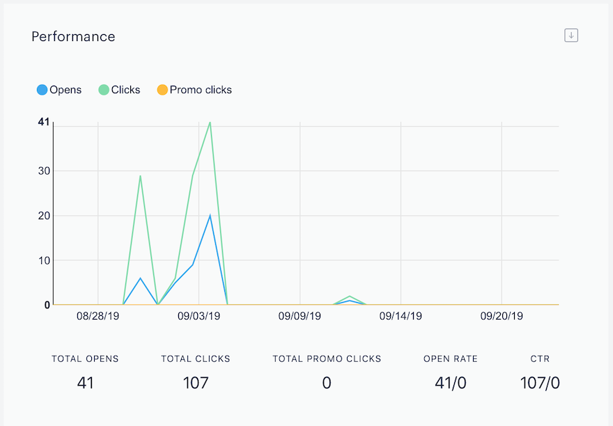Click the orange Promo clicks legend dot

pyautogui.click(x=162, y=90)
